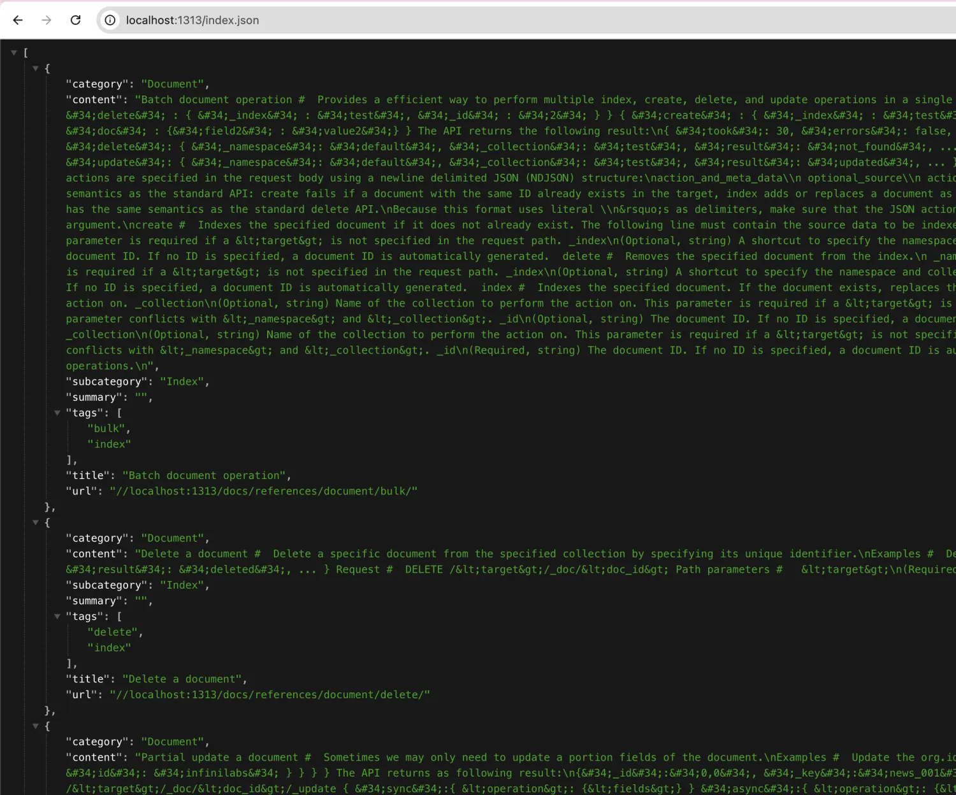Select the first object's "summary" key
Image resolution: width=956 pixels, height=795 pixels.
94,397
